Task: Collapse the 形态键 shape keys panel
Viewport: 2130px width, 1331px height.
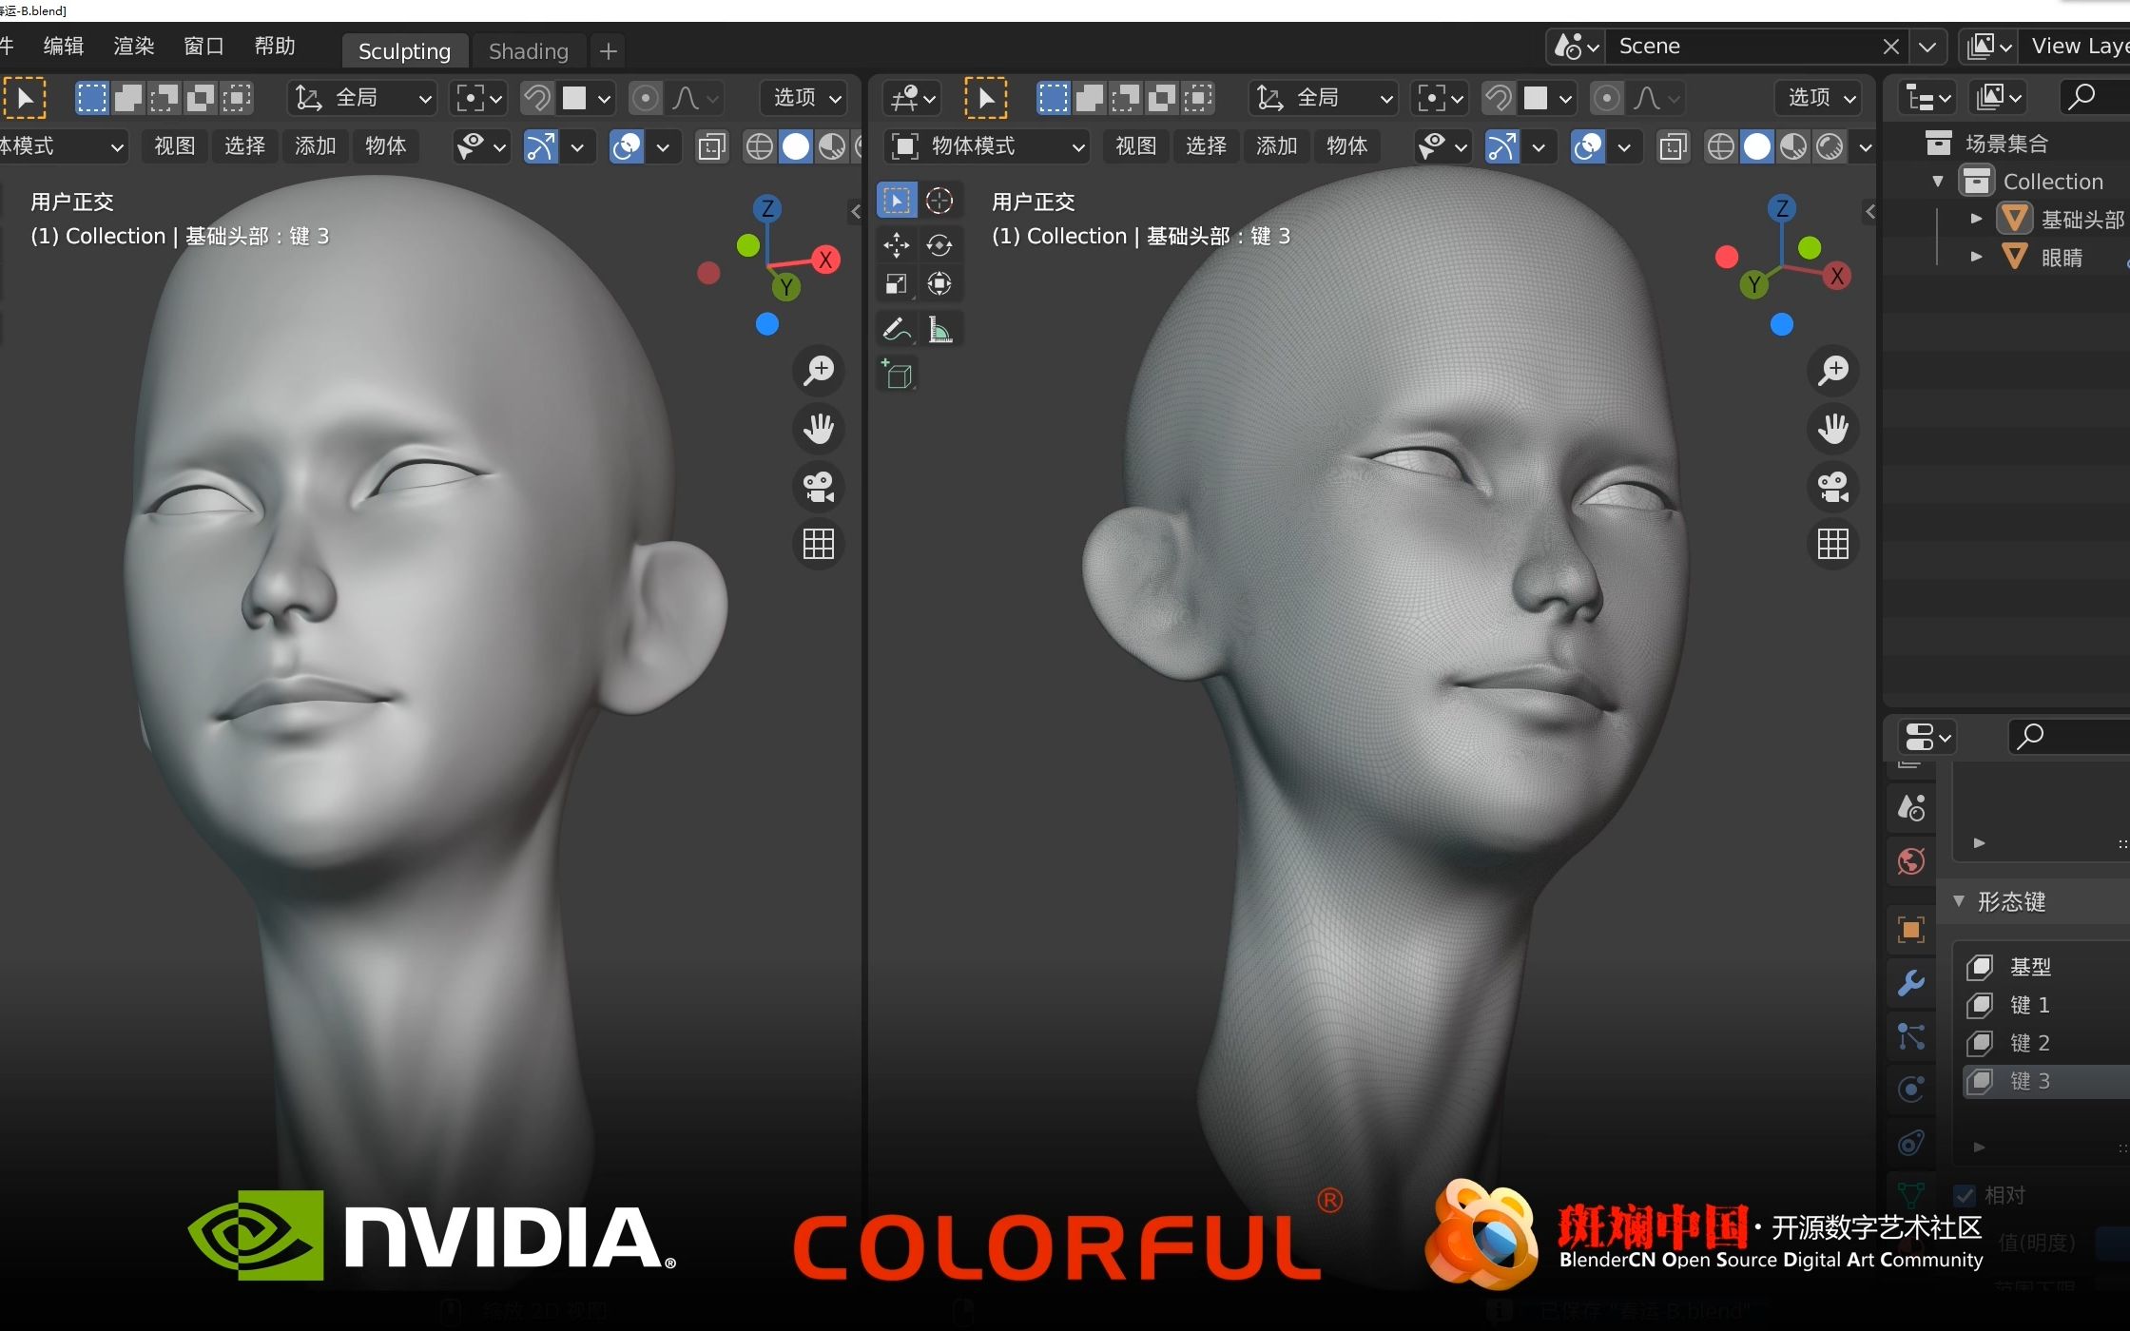Action: point(1959,901)
